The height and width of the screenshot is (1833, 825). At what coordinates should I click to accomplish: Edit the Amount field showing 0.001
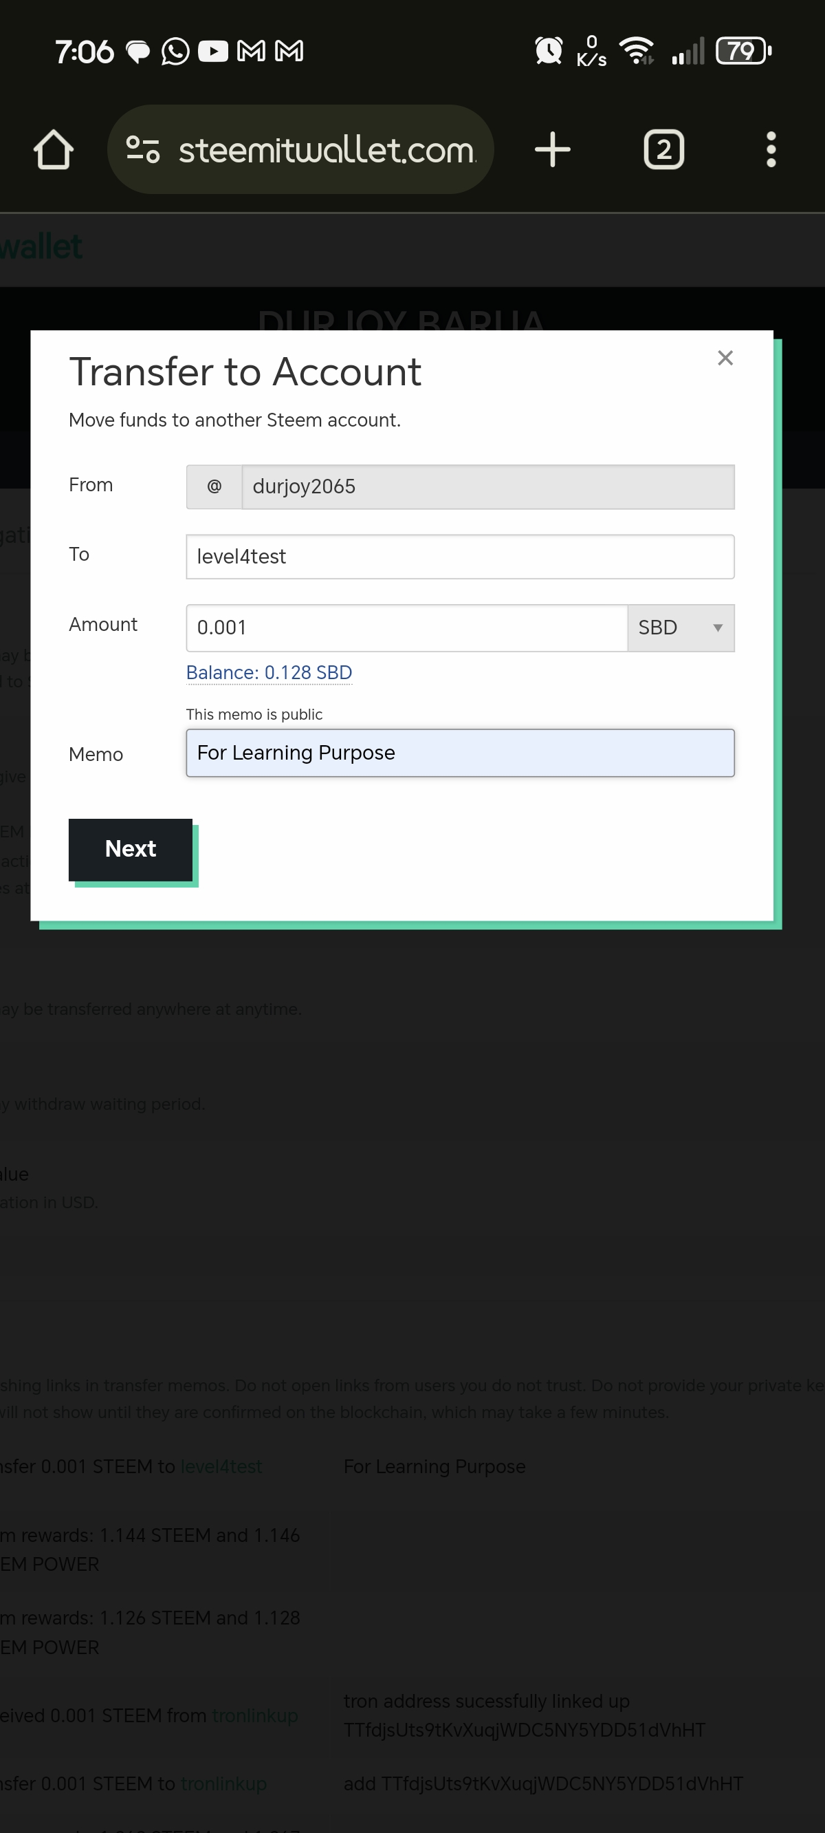coord(407,628)
